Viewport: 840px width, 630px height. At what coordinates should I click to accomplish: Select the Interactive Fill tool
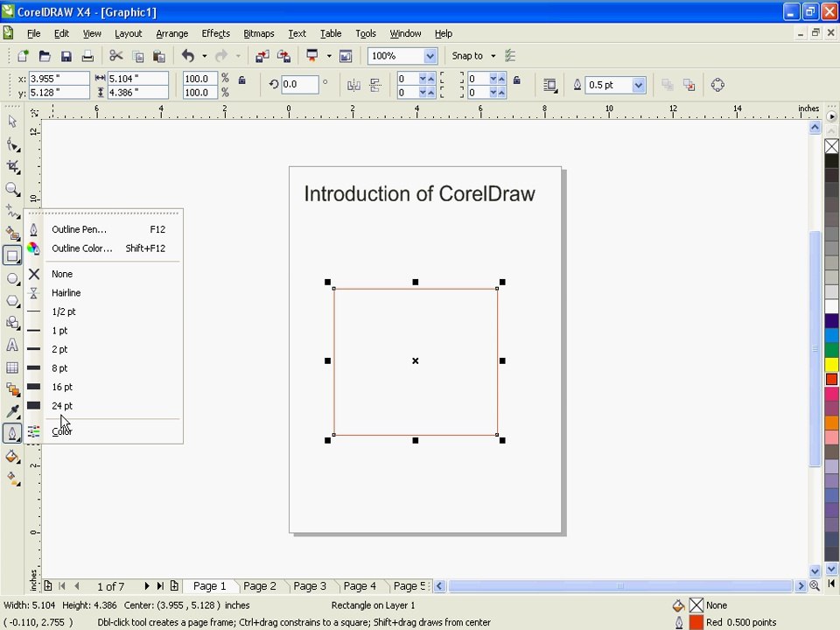tap(12, 479)
